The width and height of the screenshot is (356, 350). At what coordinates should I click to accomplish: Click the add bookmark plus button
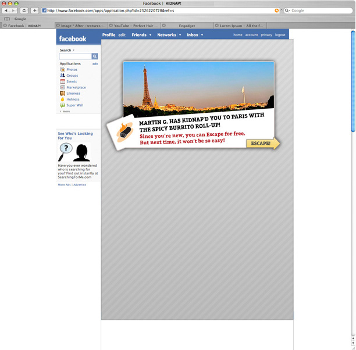pyautogui.click(x=34, y=10)
